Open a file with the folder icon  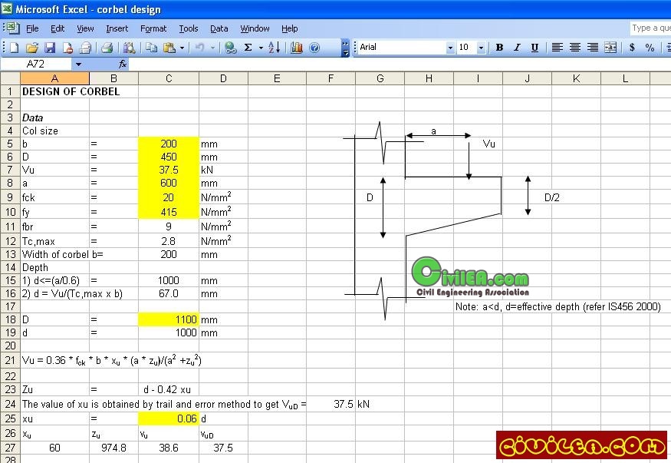(x=31, y=48)
